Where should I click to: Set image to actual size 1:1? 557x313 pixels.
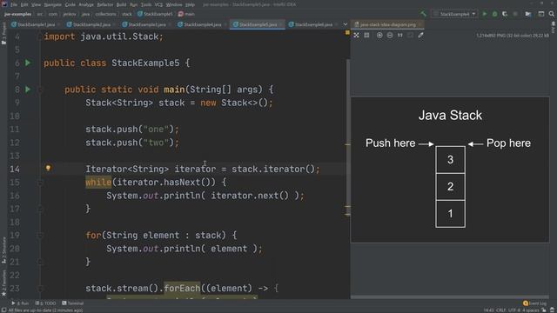400,35
